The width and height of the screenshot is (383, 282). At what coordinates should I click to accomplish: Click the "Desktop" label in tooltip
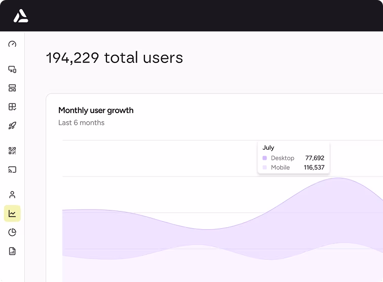283,158
